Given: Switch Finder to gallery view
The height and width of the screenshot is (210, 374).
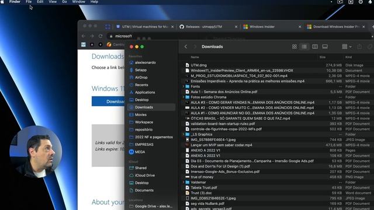Looking at the screenshot, I should click(325, 47).
